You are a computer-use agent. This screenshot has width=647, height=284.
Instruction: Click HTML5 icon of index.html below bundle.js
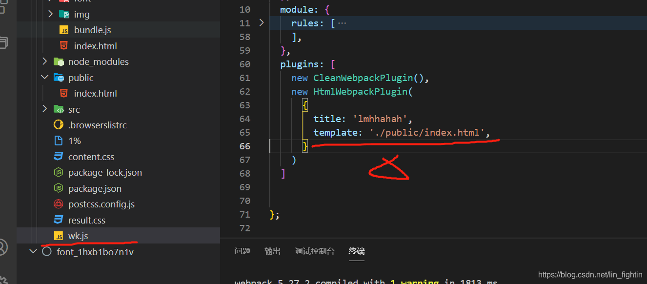[64, 46]
